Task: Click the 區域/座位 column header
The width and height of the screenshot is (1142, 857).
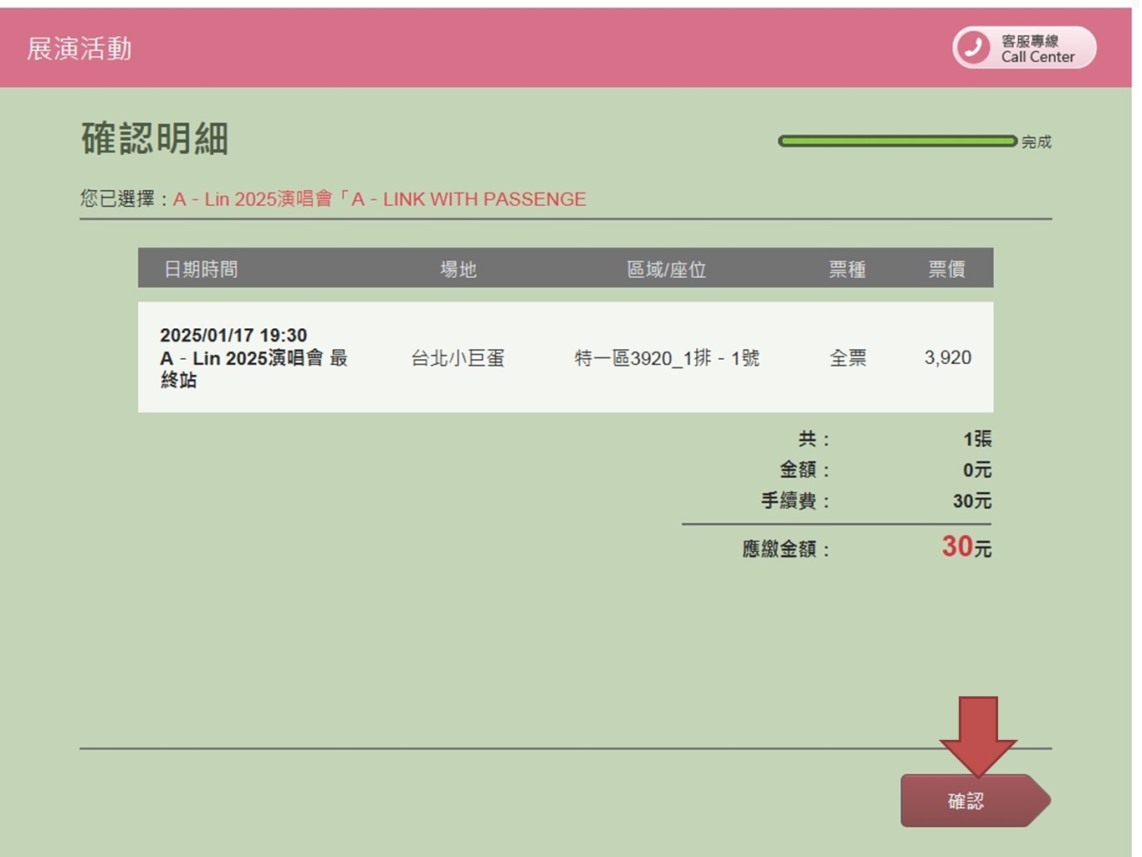Action: tap(667, 269)
